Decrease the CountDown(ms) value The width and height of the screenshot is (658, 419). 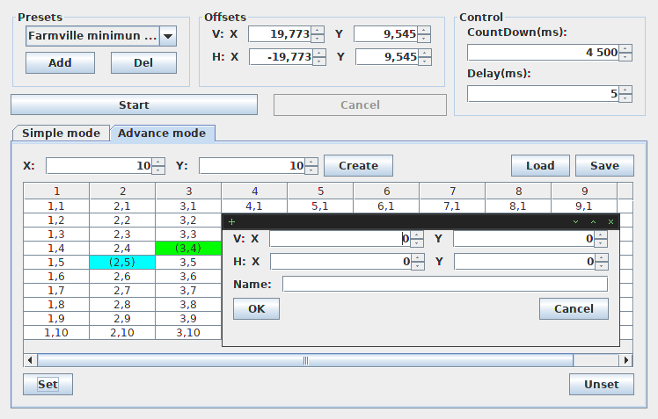pyautogui.click(x=625, y=56)
